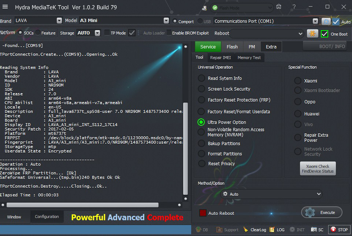
Task: Click the green check icon in Flash Mode
Action: coord(215,8)
